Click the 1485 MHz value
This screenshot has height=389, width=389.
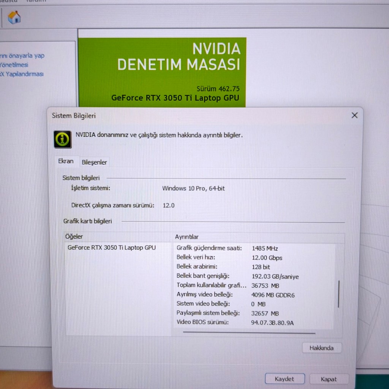coord(265,248)
